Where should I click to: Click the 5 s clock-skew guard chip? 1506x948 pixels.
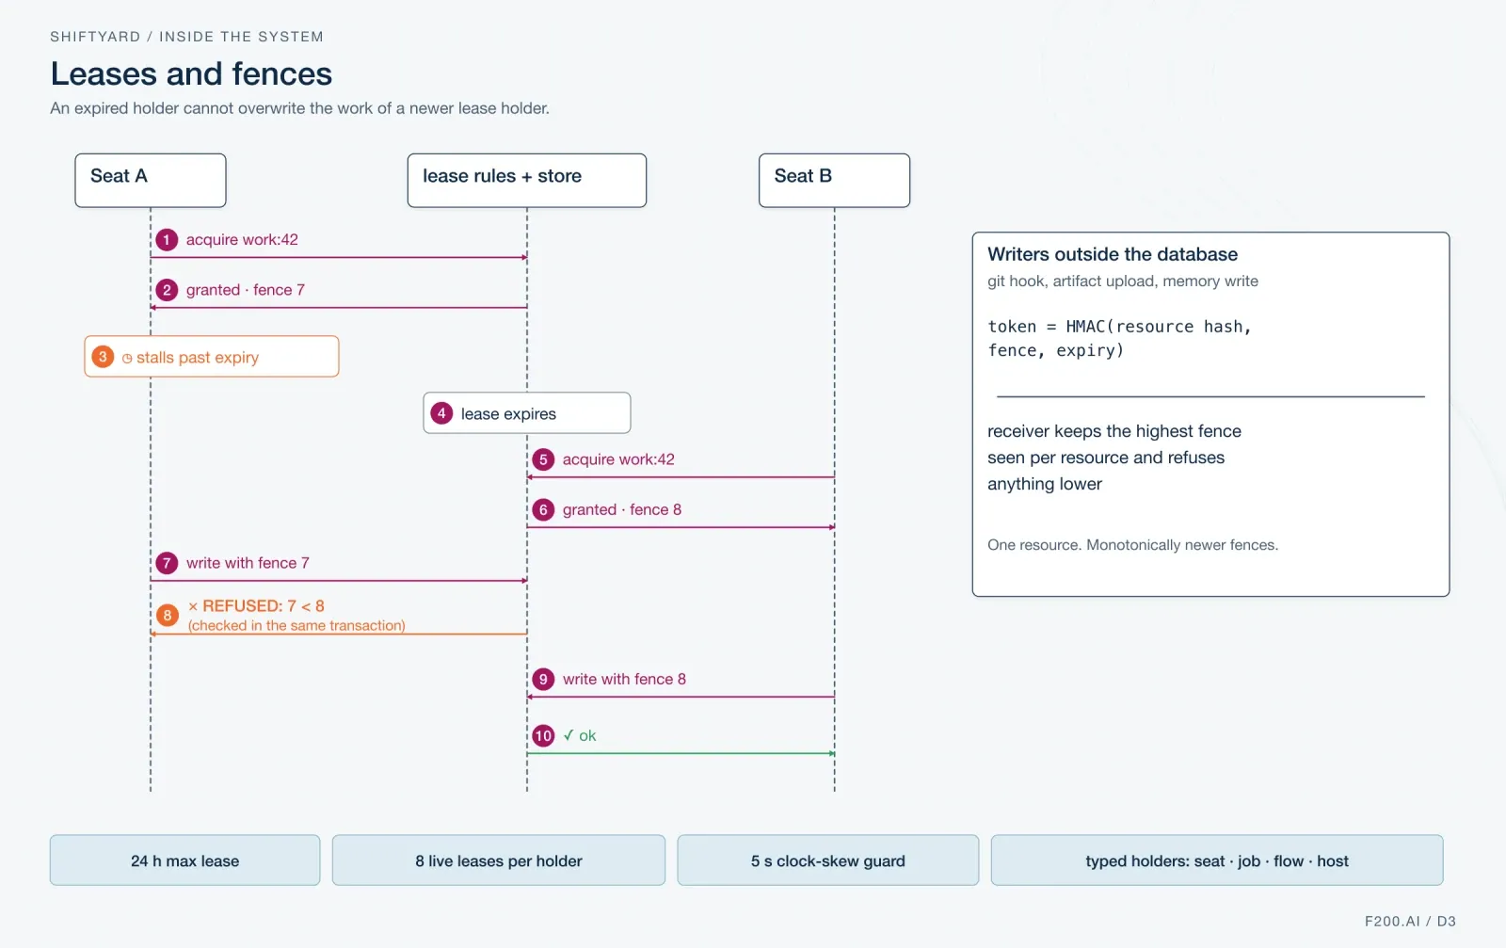(828, 860)
